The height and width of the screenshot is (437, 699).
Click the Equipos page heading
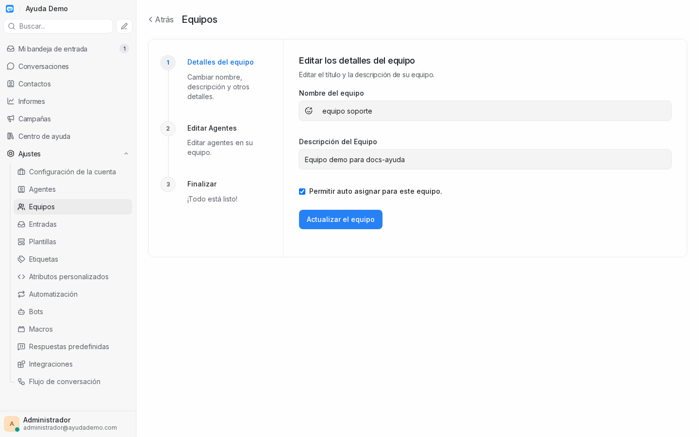(200, 19)
